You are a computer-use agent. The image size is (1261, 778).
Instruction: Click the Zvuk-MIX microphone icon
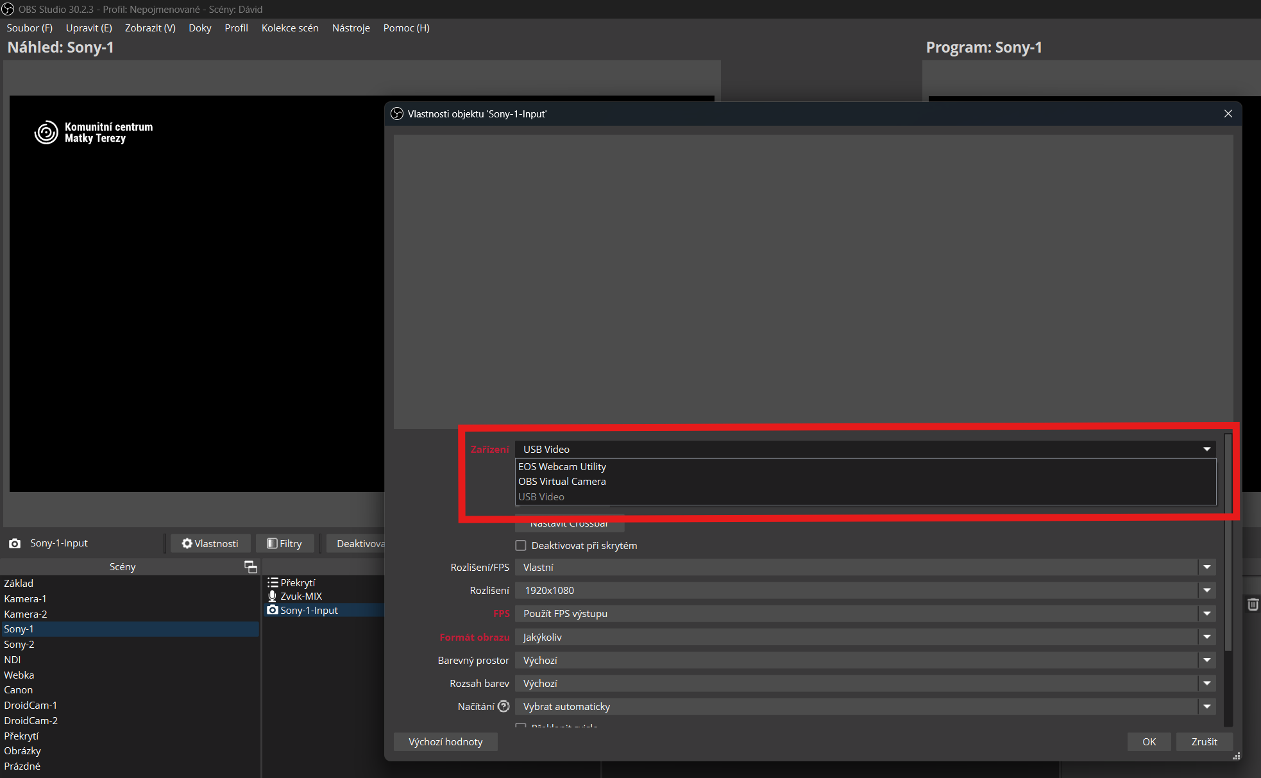(x=273, y=596)
